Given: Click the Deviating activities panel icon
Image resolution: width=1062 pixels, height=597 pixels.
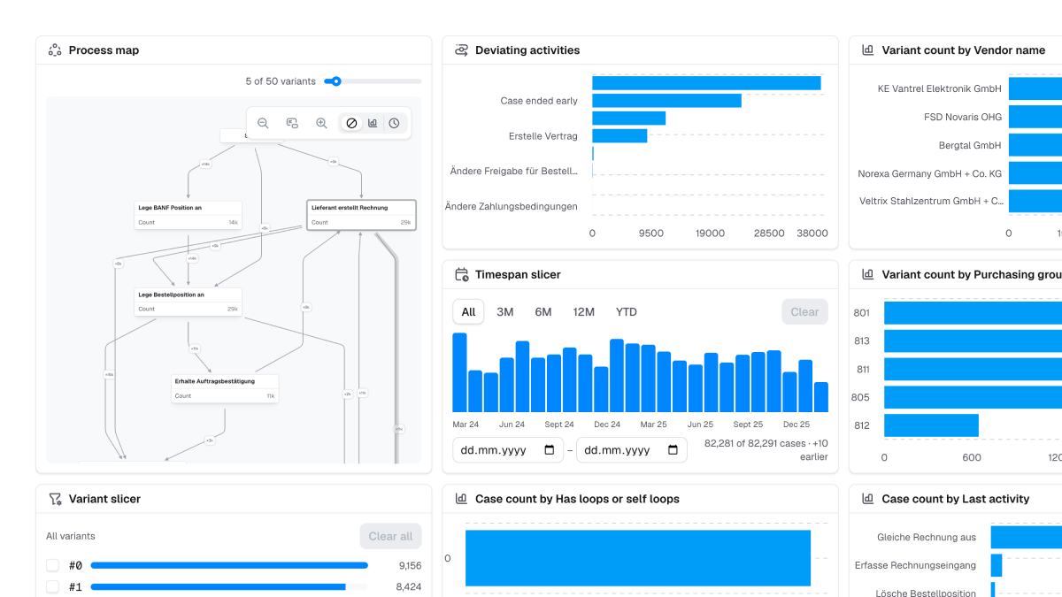Looking at the screenshot, I should [x=461, y=50].
